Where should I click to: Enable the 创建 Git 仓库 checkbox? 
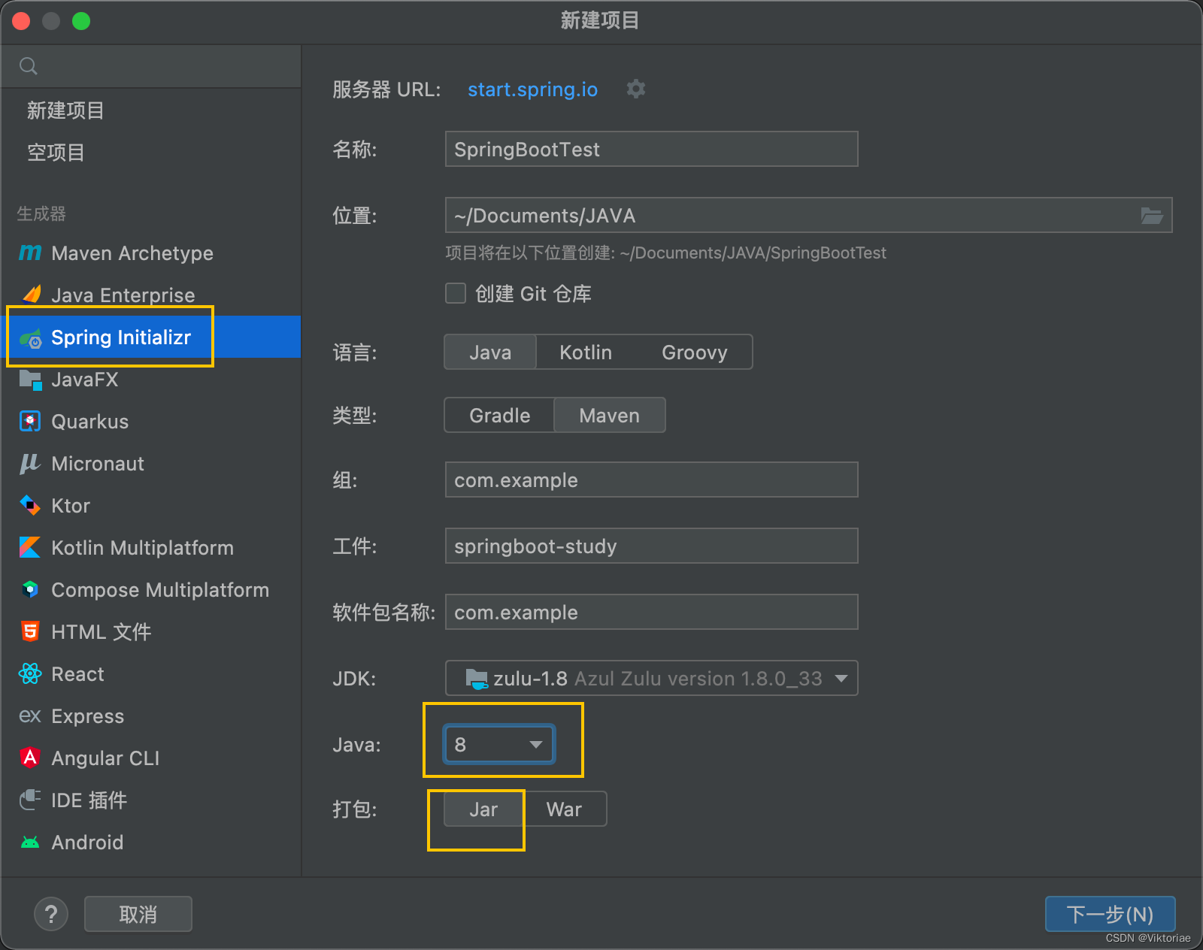click(456, 293)
